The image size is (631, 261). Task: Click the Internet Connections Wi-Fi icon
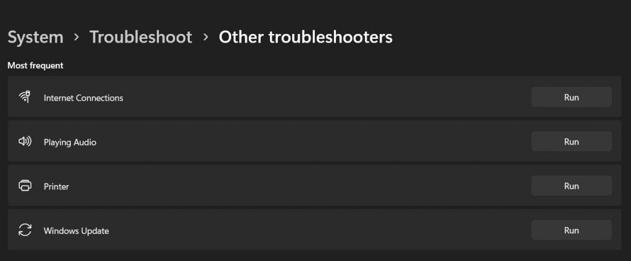(x=25, y=97)
